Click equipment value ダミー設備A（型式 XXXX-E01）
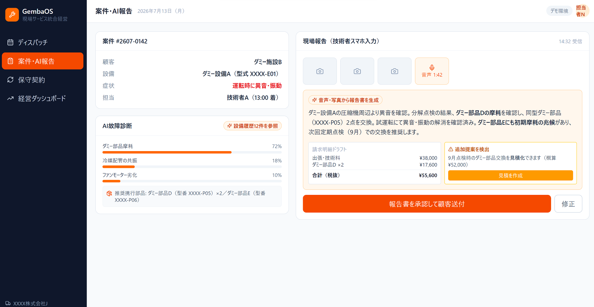The width and height of the screenshot is (594, 307). (242, 74)
